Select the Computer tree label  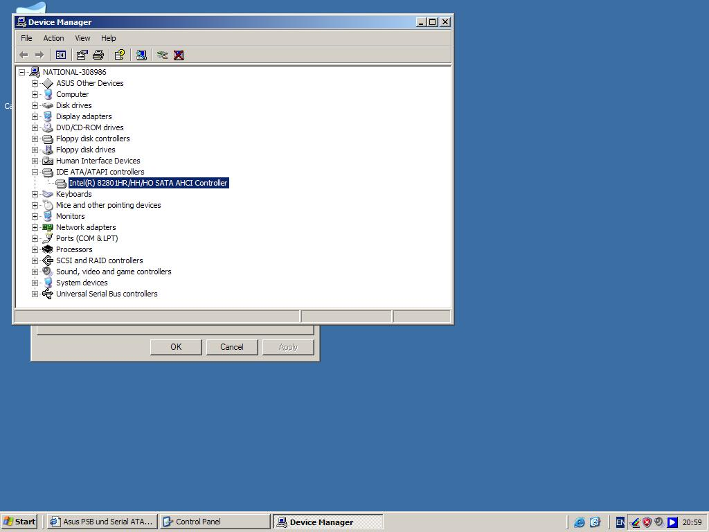coord(72,94)
